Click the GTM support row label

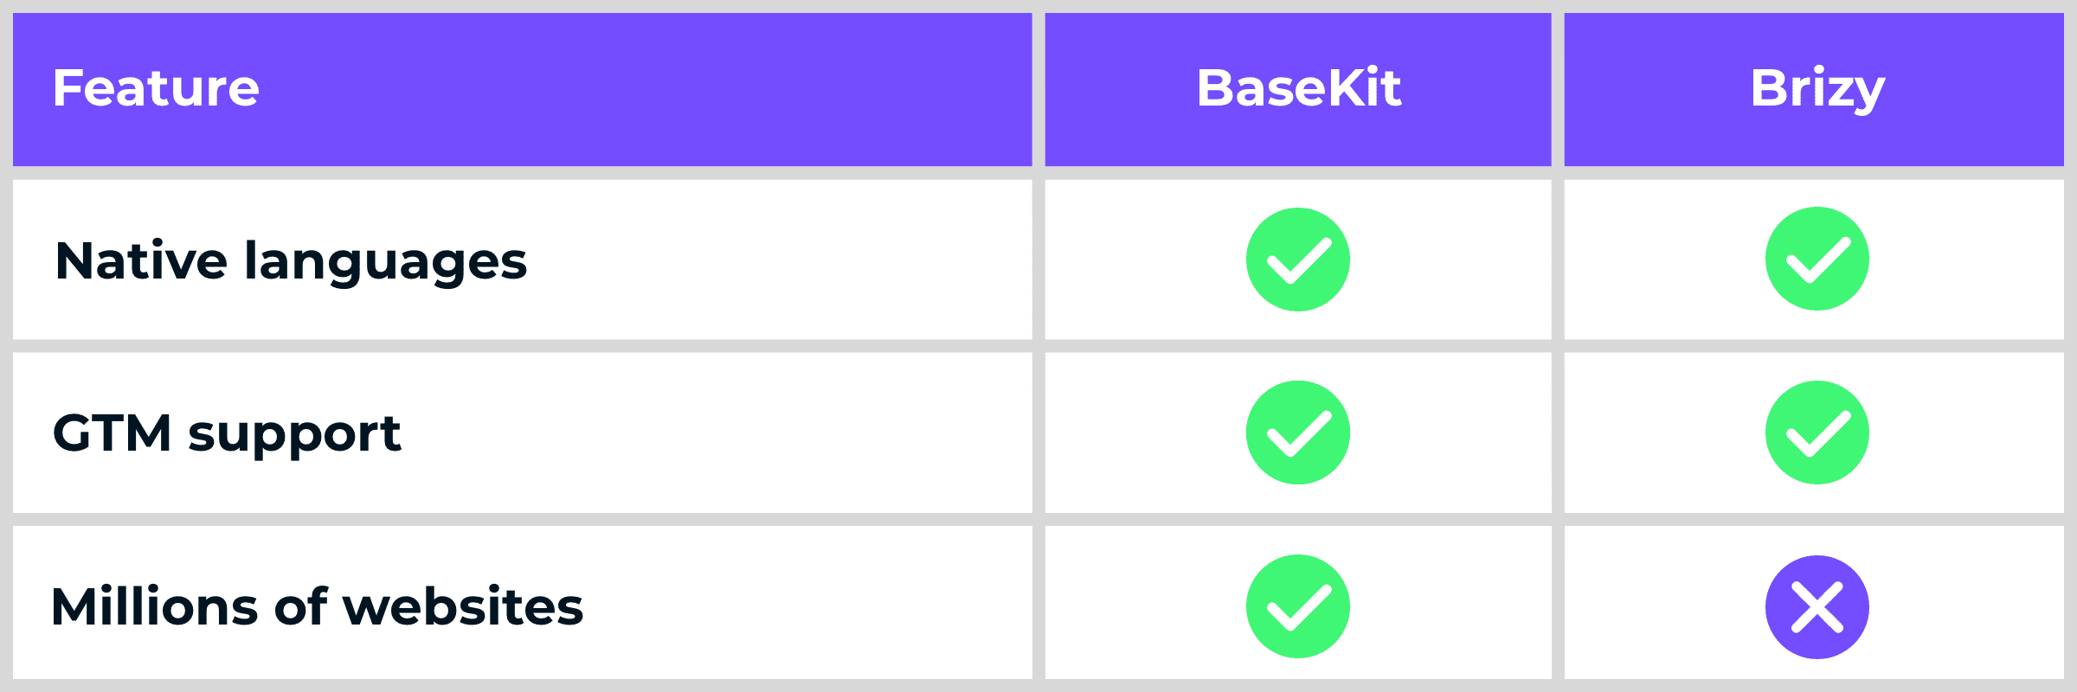tap(227, 433)
